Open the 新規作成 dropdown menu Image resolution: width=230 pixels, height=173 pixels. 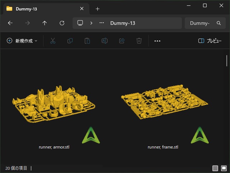click(22, 41)
